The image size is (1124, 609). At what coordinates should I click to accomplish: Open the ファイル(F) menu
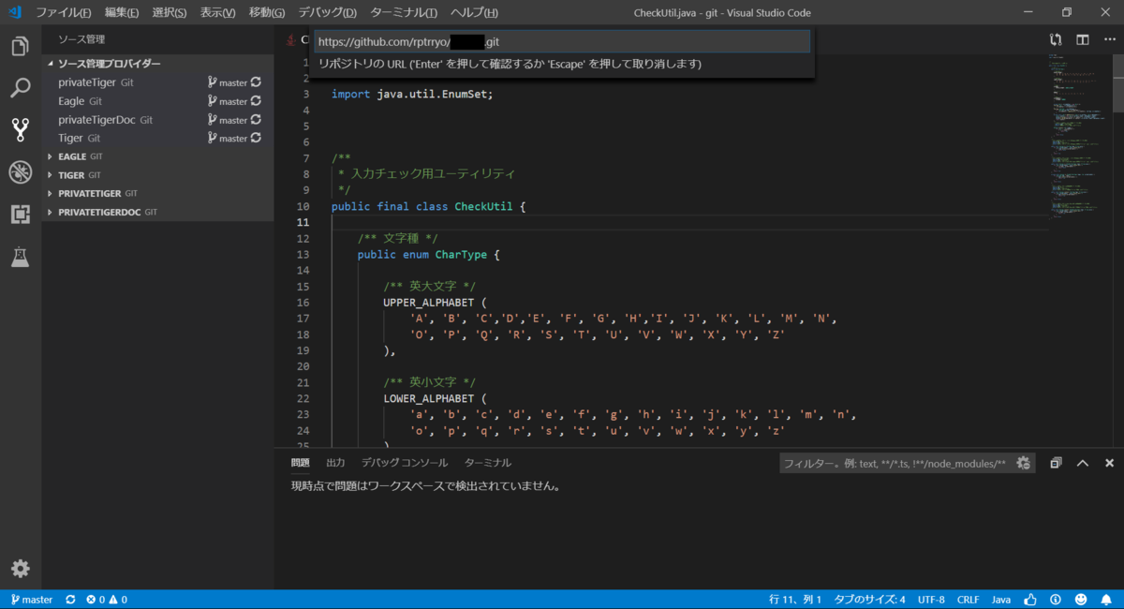click(x=64, y=13)
